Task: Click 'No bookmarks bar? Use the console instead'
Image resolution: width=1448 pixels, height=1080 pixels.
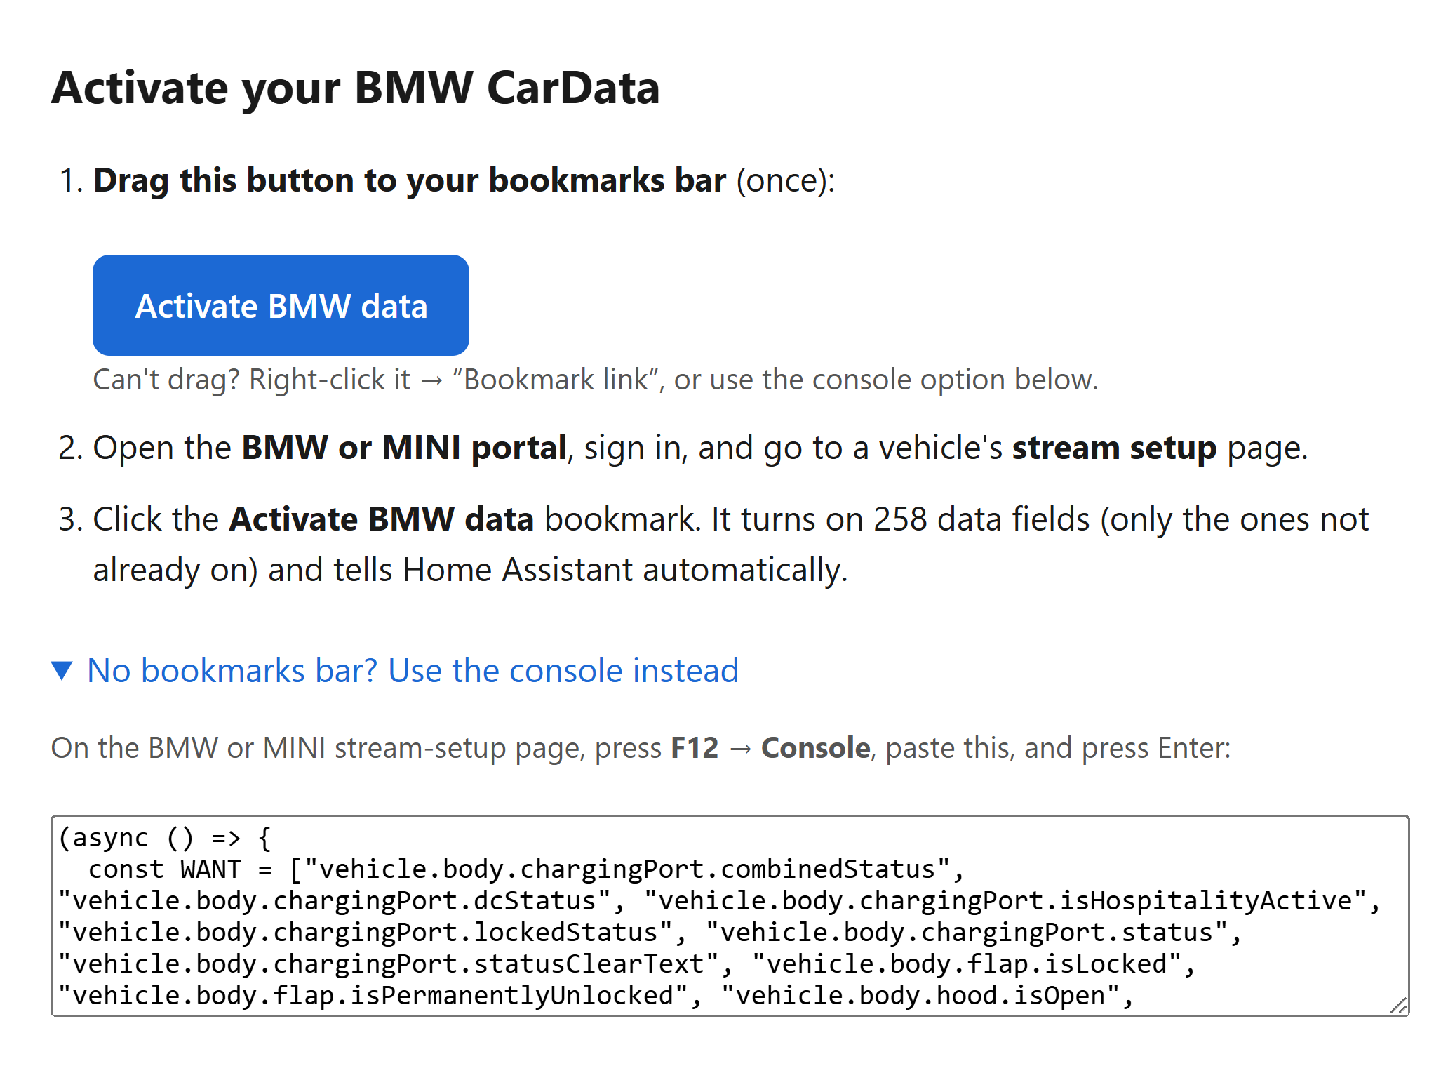Action: 413,671
